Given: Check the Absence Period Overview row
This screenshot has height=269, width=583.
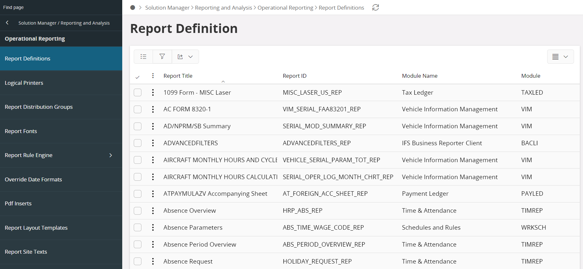Looking at the screenshot, I should click(138, 244).
